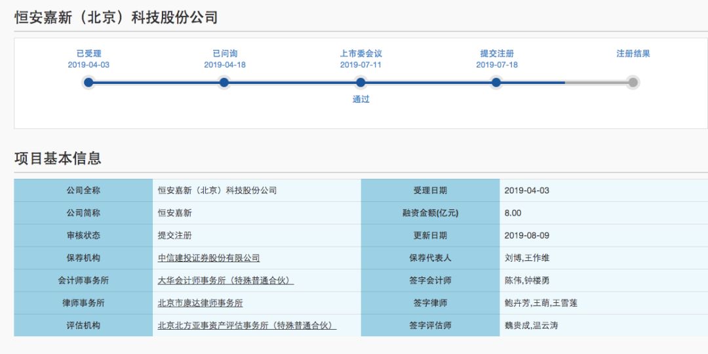708x354 pixels.
Task: Click the 签字律师 label cell
Action: tap(430, 303)
